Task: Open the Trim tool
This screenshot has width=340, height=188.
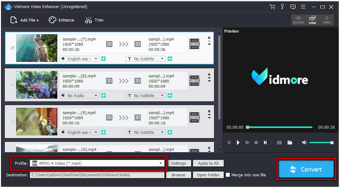Action: pyautogui.click(x=94, y=20)
